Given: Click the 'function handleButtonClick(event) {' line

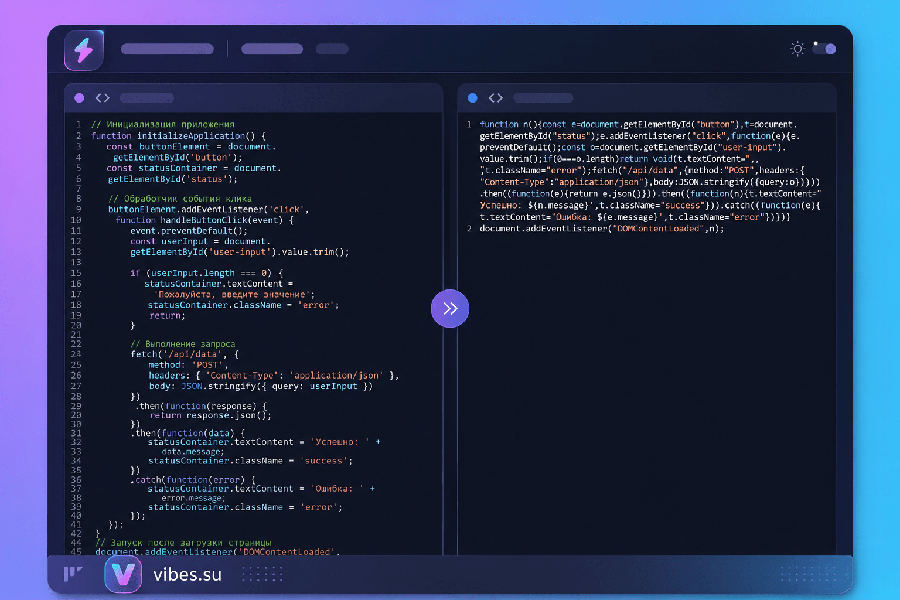Looking at the screenshot, I should point(204,220).
